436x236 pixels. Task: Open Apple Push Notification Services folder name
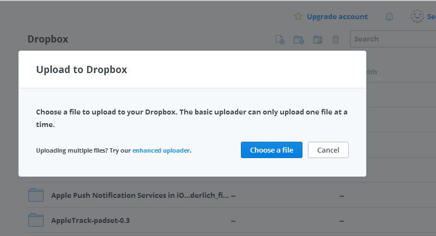140,195
